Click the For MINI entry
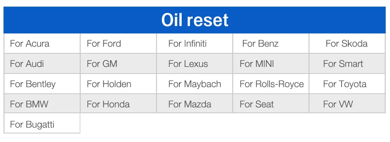 pos(271,63)
